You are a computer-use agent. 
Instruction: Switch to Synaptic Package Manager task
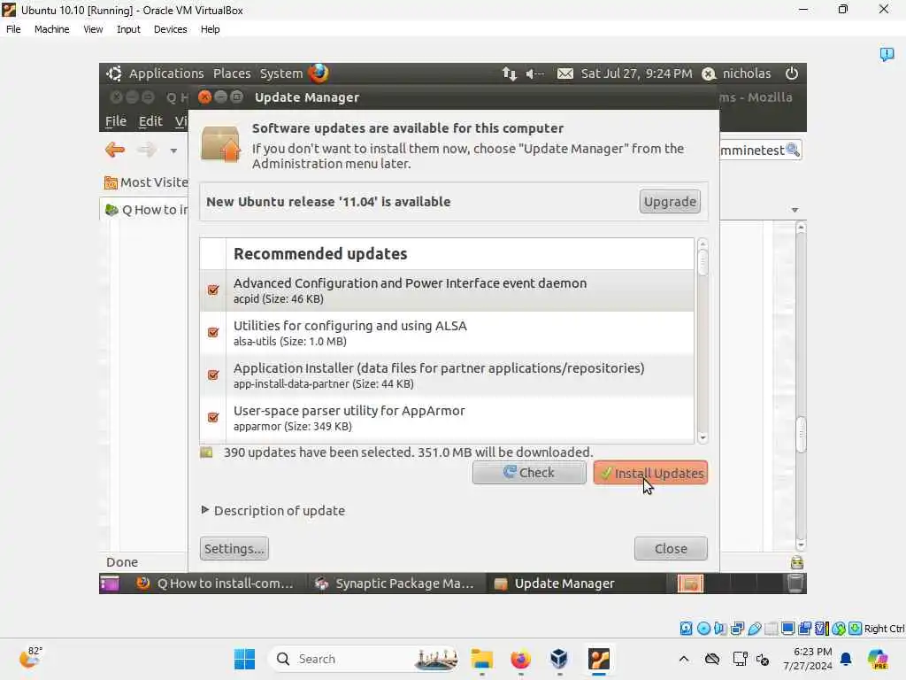tap(395, 583)
